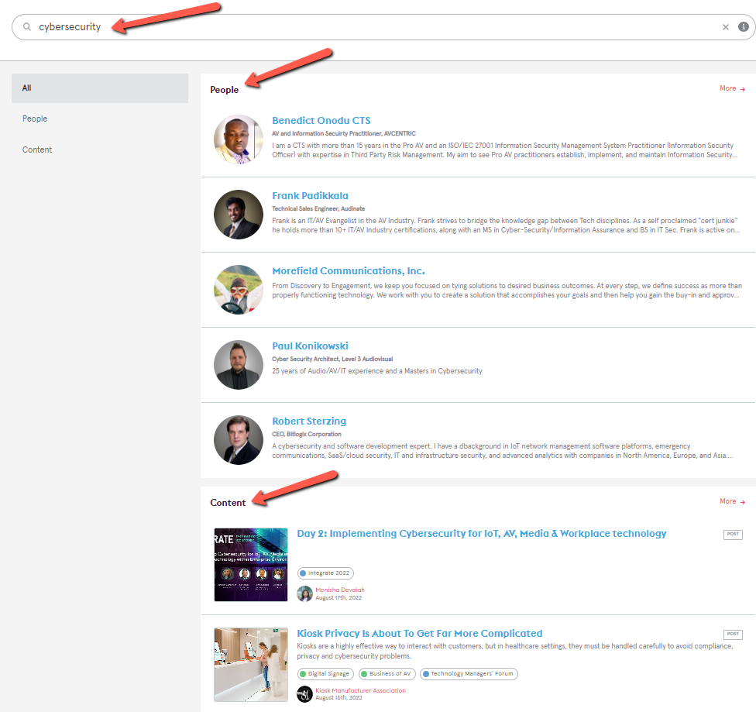This screenshot has height=712, width=756.
Task: Open More link in Content section
Action: point(731,501)
